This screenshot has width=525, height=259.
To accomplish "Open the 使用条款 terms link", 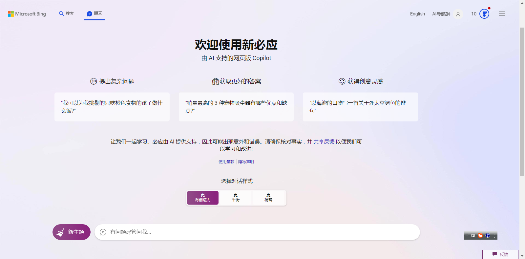I will (x=226, y=162).
